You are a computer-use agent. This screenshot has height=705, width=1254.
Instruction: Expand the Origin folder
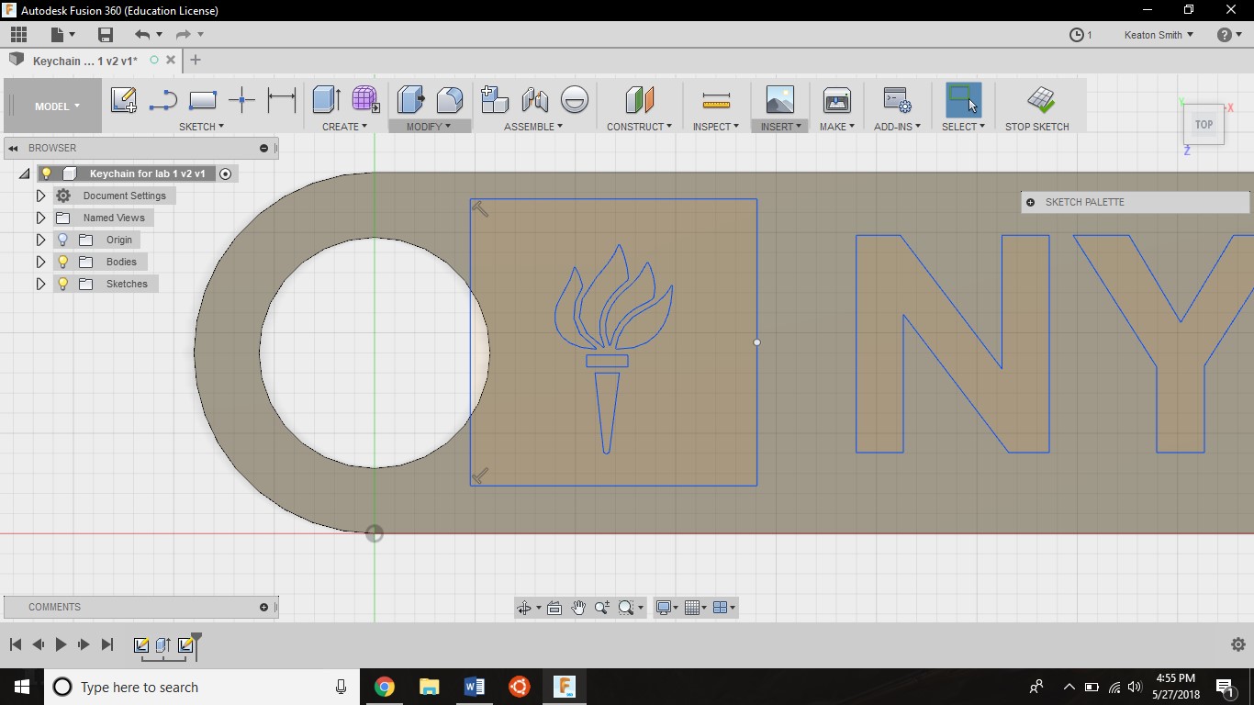coord(40,240)
